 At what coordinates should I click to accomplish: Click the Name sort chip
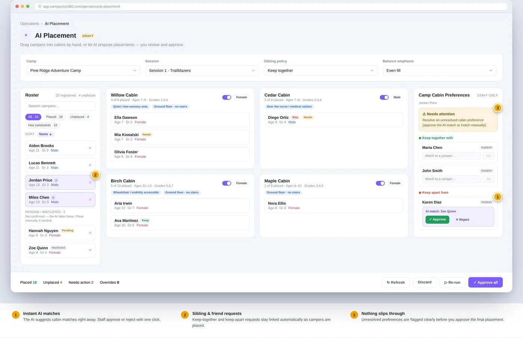click(46, 134)
